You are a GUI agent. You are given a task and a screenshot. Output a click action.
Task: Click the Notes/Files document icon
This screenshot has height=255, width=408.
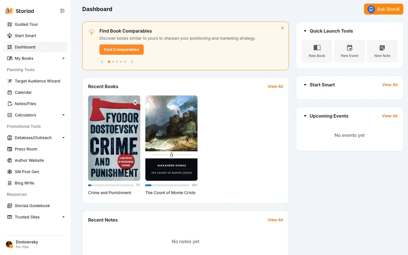click(x=10, y=104)
